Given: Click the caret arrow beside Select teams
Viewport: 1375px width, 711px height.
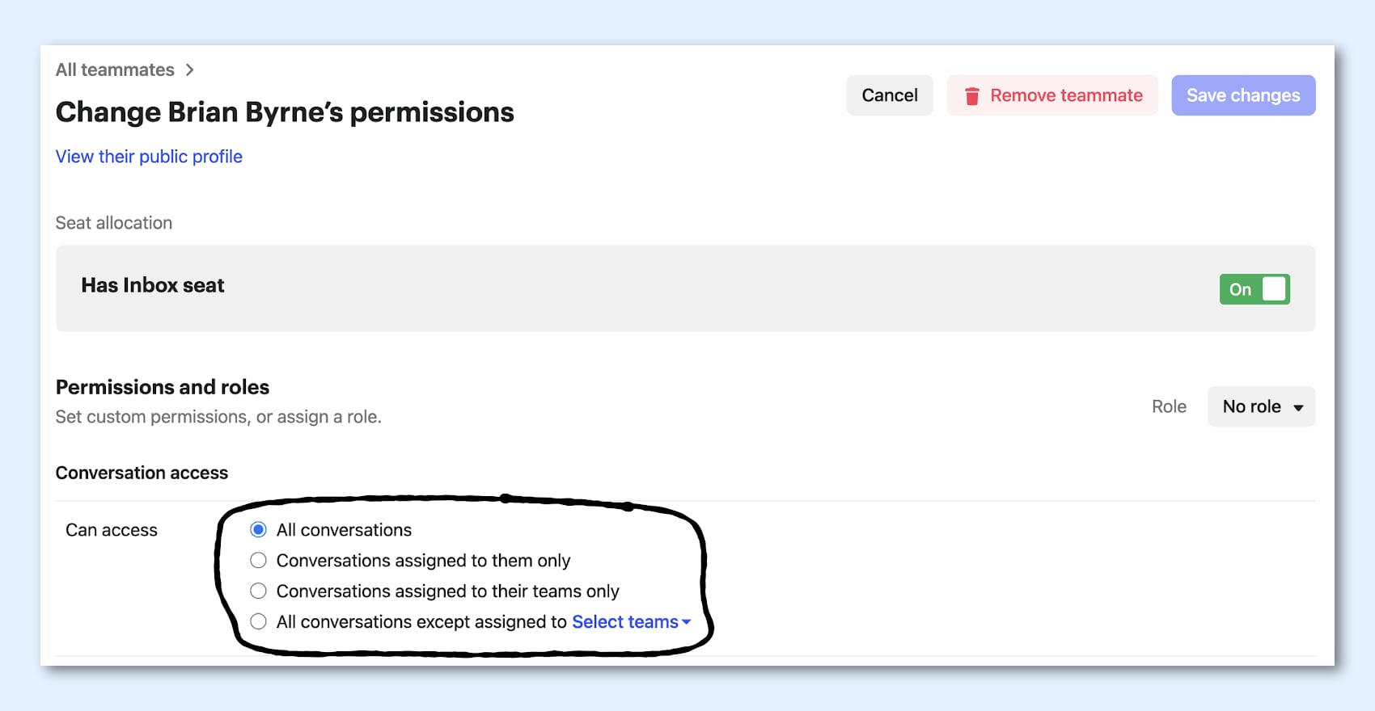Looking at the screenshot, I should (x=687, y=622).
